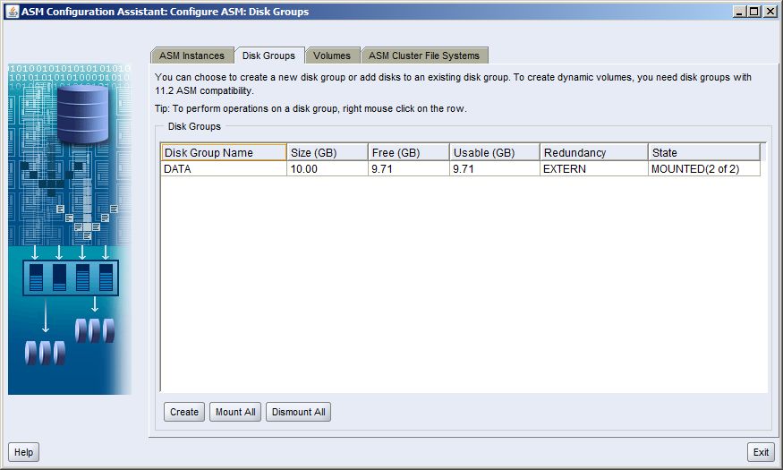Minimize the ASM Configuration Assistant window
This screenshot has height=470, width=783.
(740, 11)
